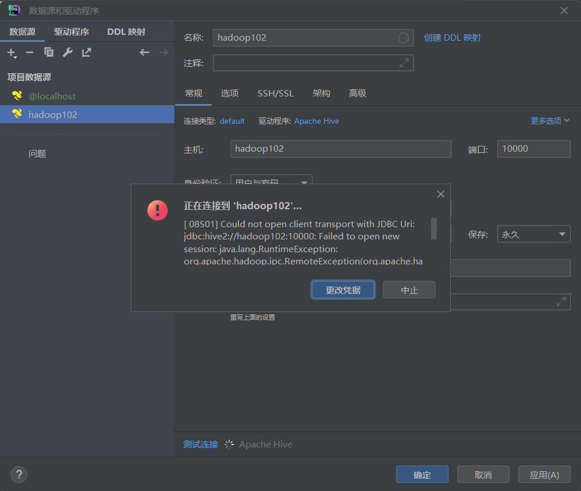Switch to the DDL 映射 tab
The image size is (581, 491).
coord(126,31)
